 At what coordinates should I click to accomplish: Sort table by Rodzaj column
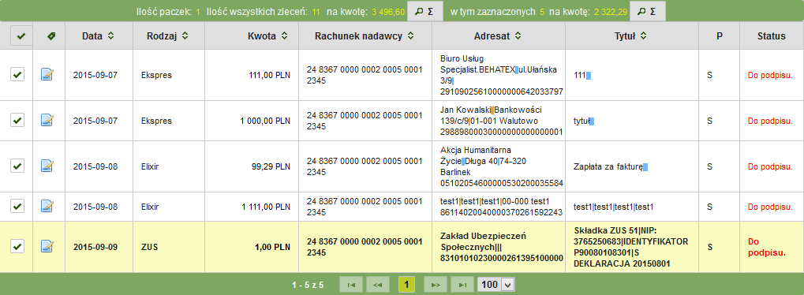168,36
